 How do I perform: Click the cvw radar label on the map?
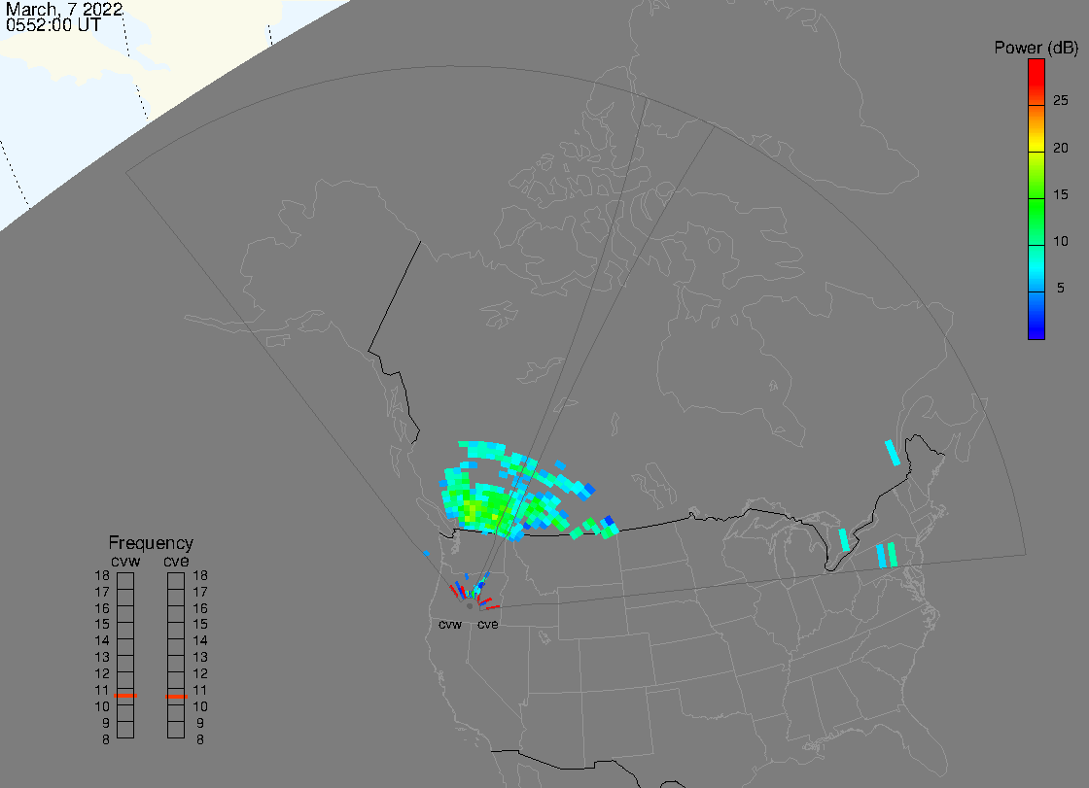coord(450,624)
